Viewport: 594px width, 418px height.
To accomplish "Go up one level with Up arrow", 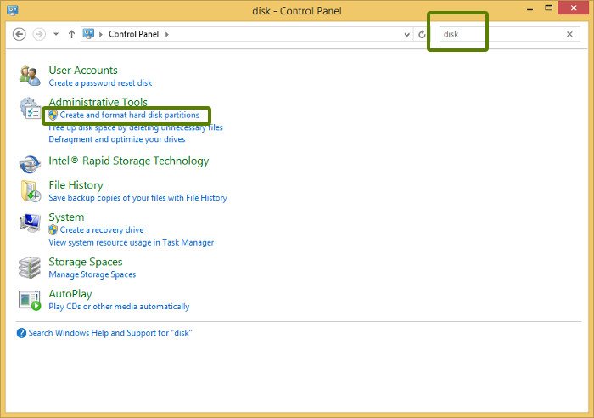I will tap(71, 34).
